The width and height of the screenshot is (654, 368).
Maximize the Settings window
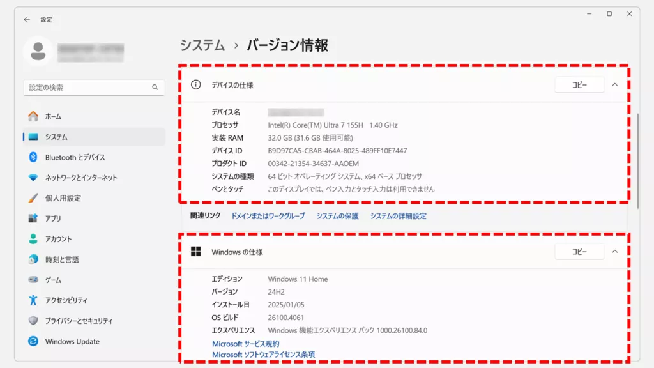(x=609, y=14)
